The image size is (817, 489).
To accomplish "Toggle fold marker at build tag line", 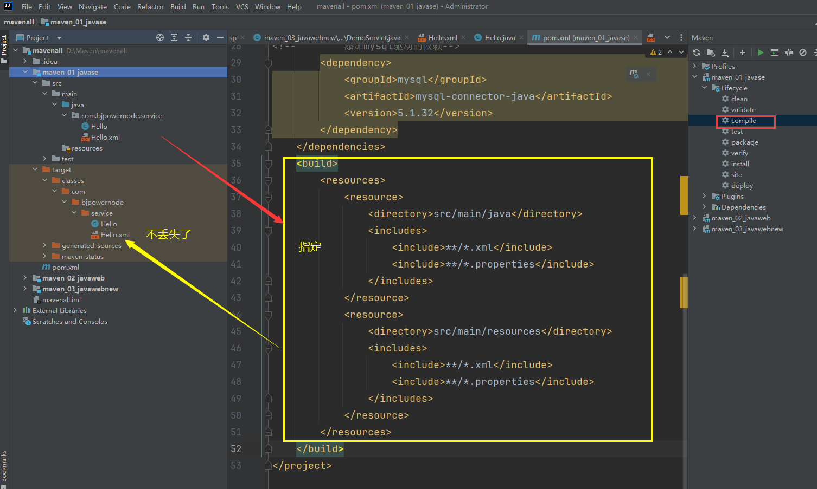I will [268, 164].
